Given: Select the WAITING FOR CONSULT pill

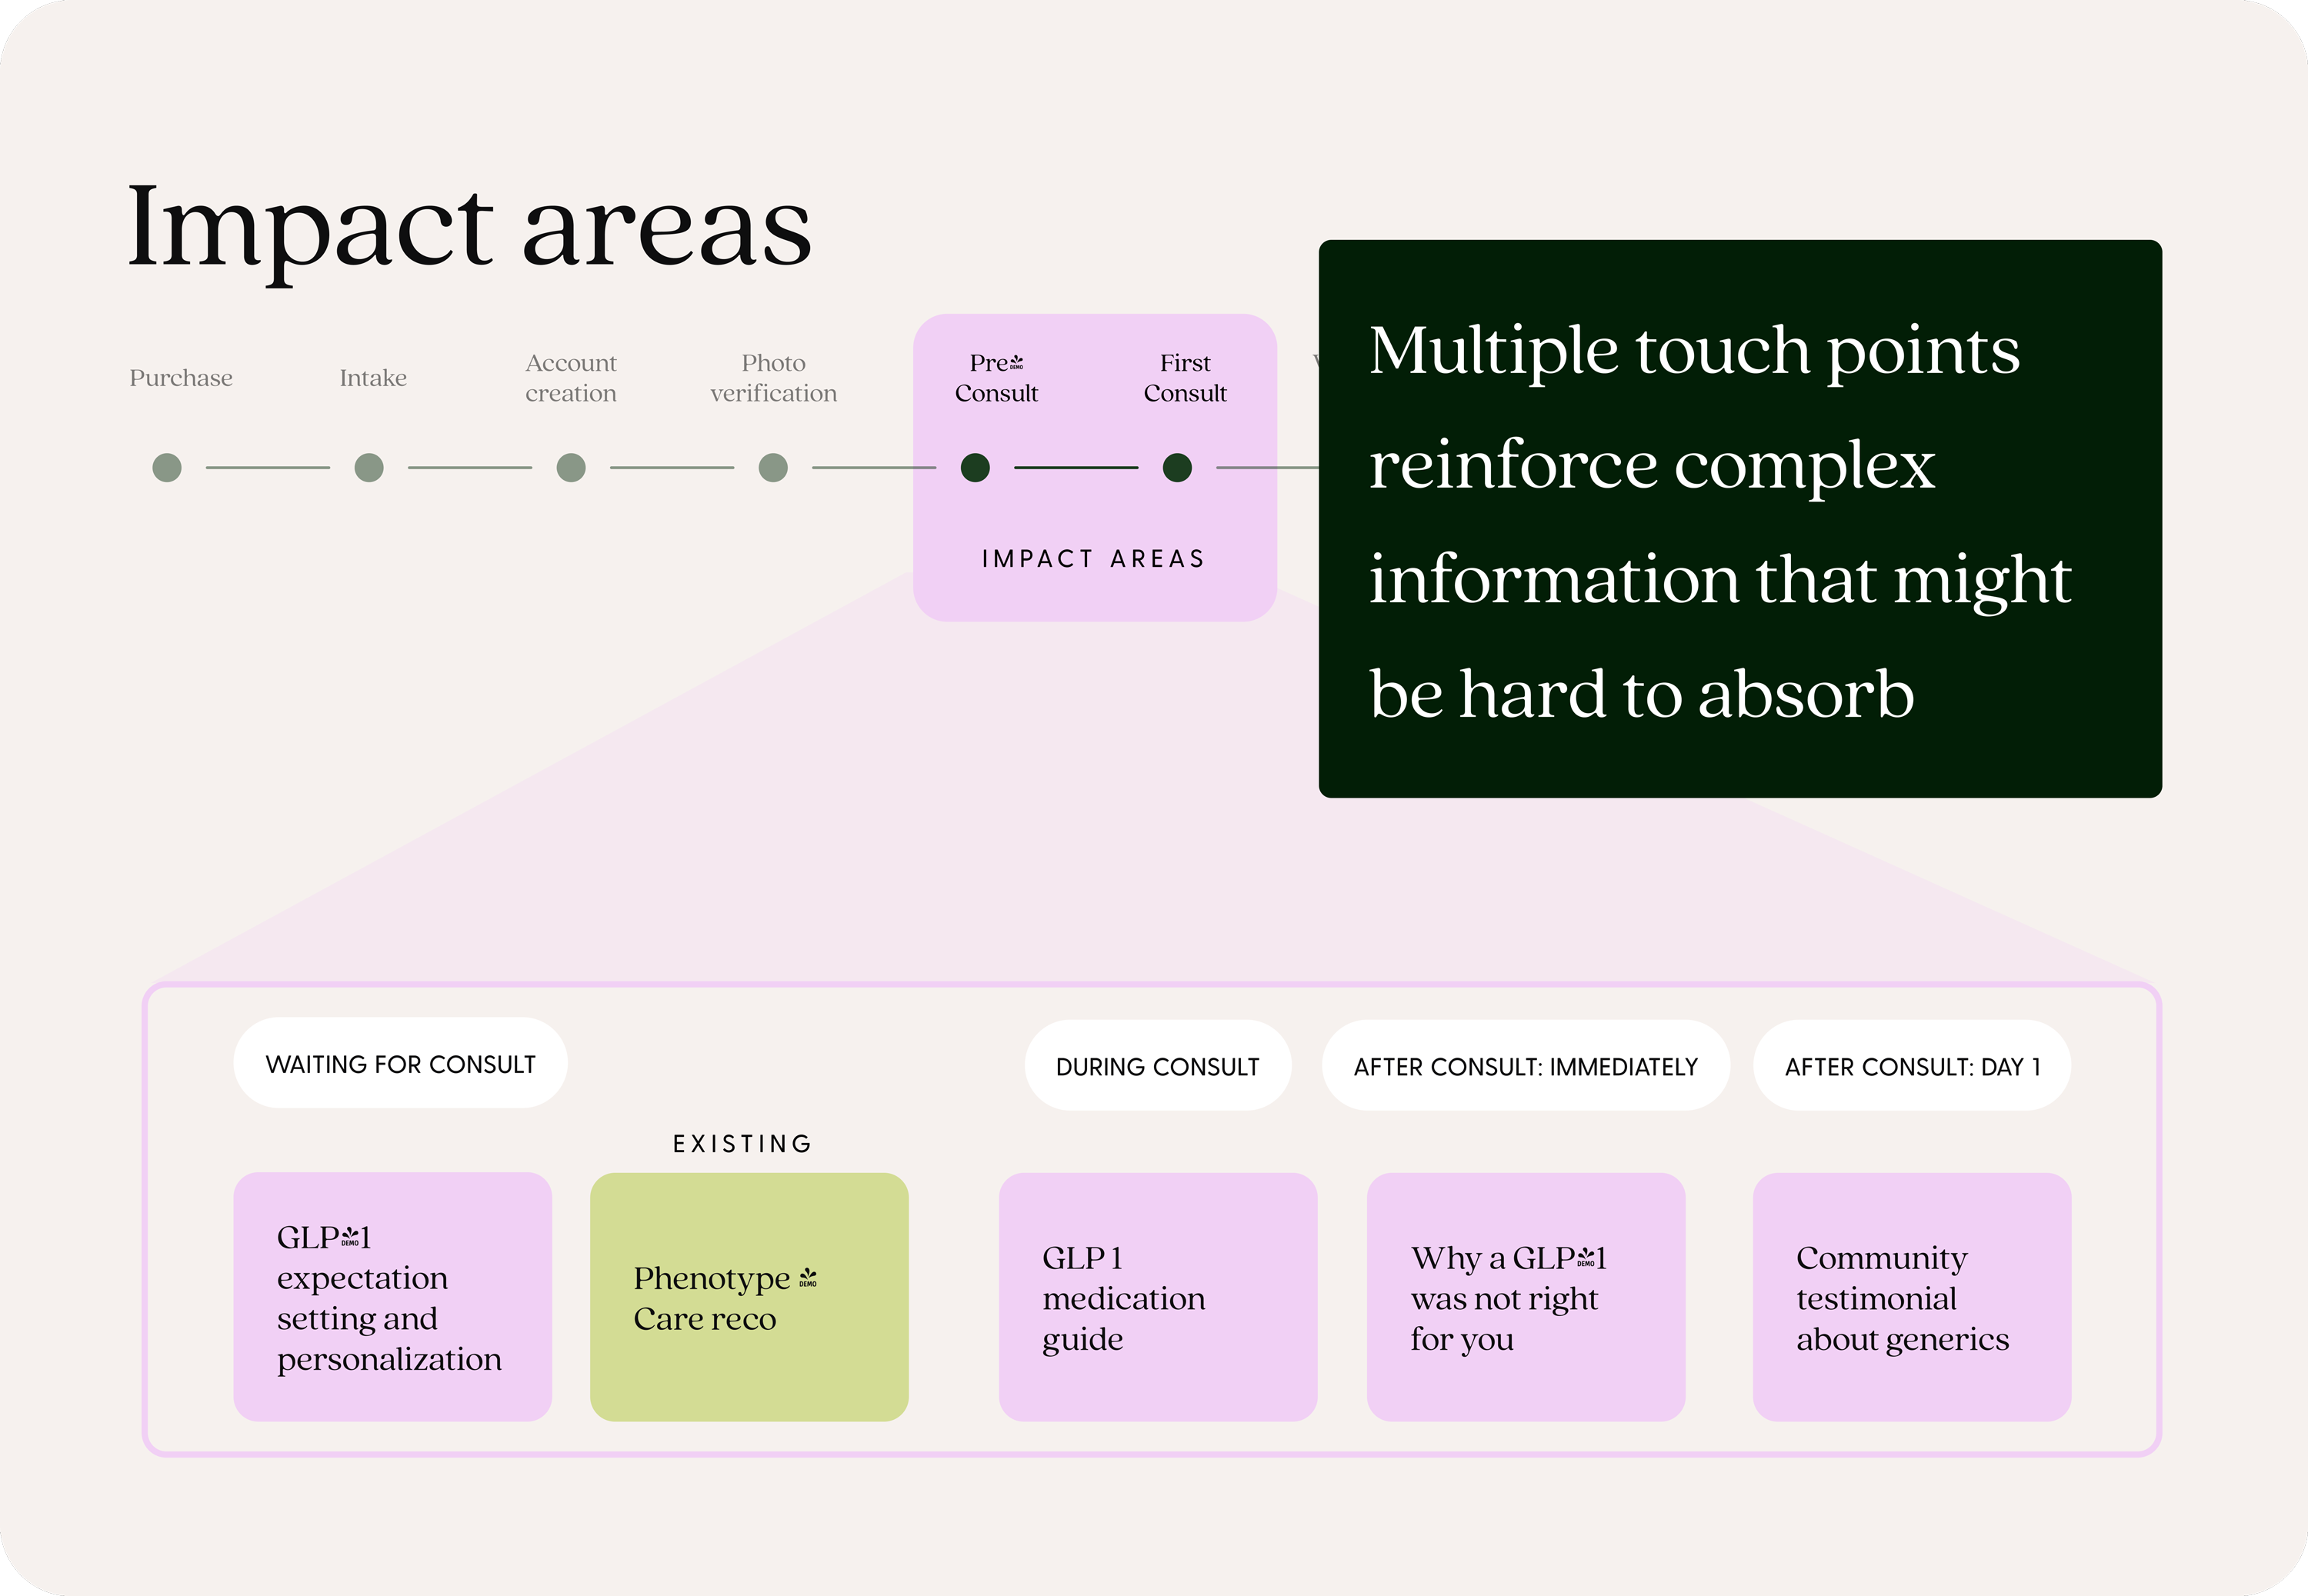Looking at the screenshot, I should click(x=400, y=1063).
